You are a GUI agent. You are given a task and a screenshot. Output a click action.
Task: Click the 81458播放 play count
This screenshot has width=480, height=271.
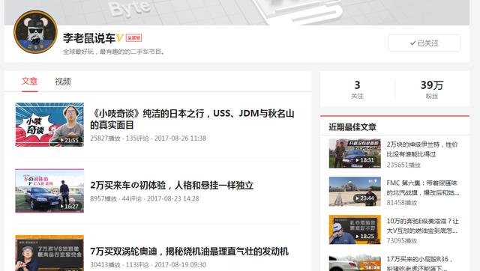coord(402,203)
